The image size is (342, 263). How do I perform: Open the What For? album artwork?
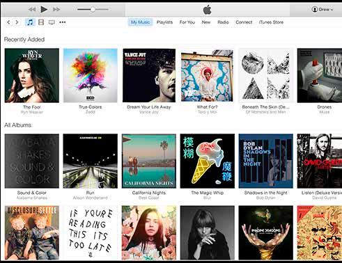208,75
